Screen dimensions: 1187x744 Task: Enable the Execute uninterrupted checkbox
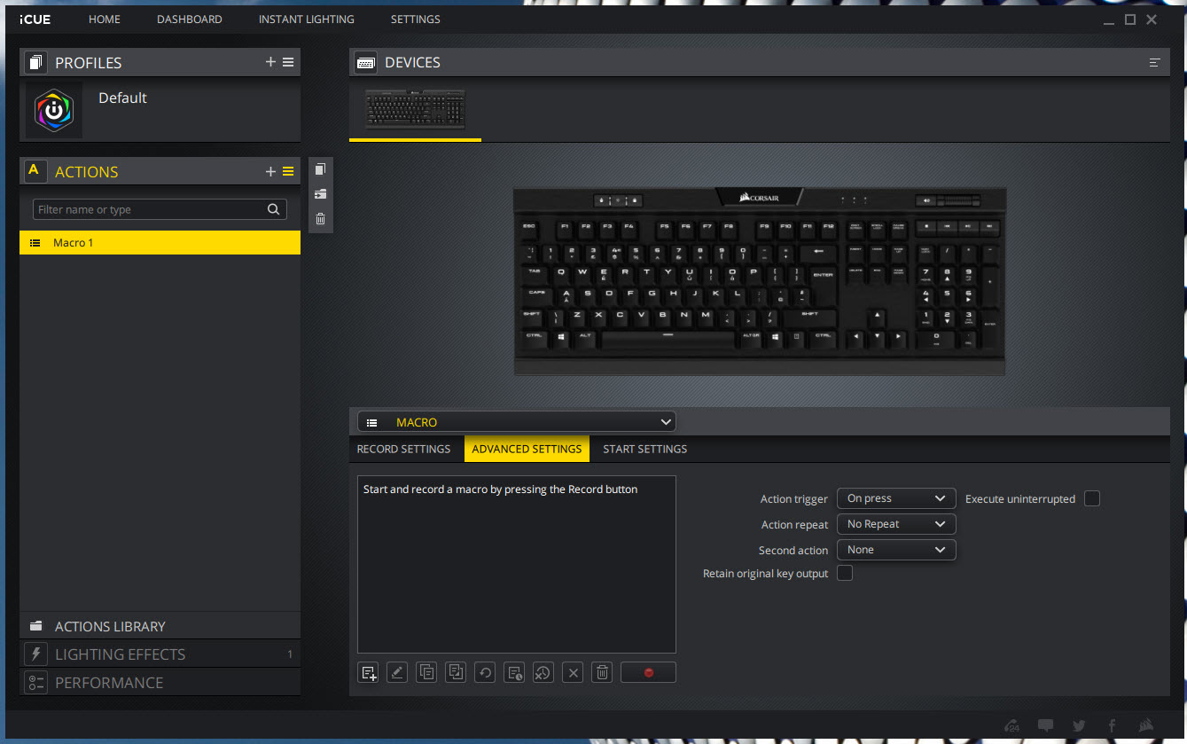(x=1092, y=498)
